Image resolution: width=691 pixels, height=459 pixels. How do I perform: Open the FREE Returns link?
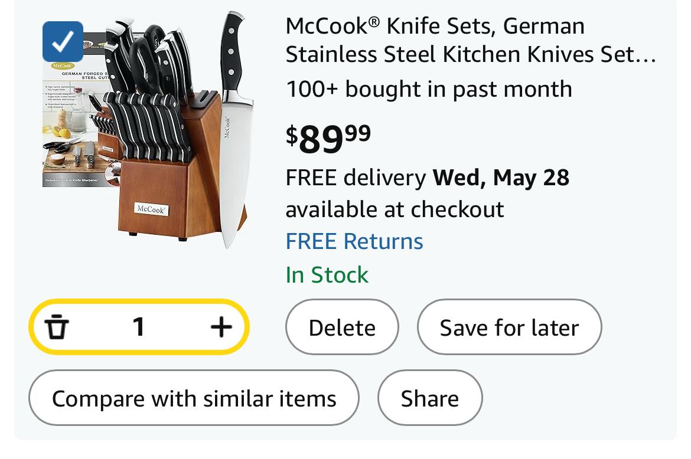[x=354, y=241]
